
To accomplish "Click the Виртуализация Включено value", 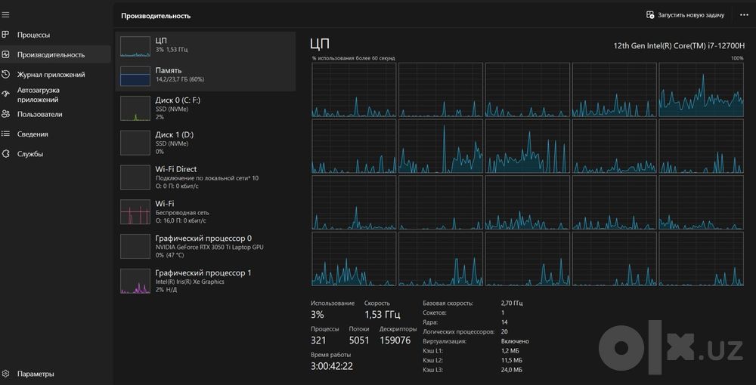I will click(516, 341).
